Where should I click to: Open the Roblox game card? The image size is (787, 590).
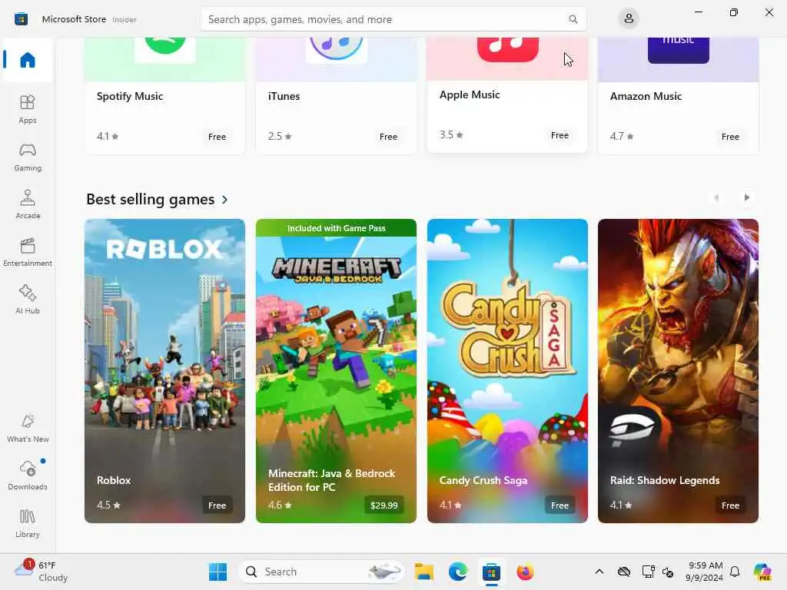(x=164, y=371)
